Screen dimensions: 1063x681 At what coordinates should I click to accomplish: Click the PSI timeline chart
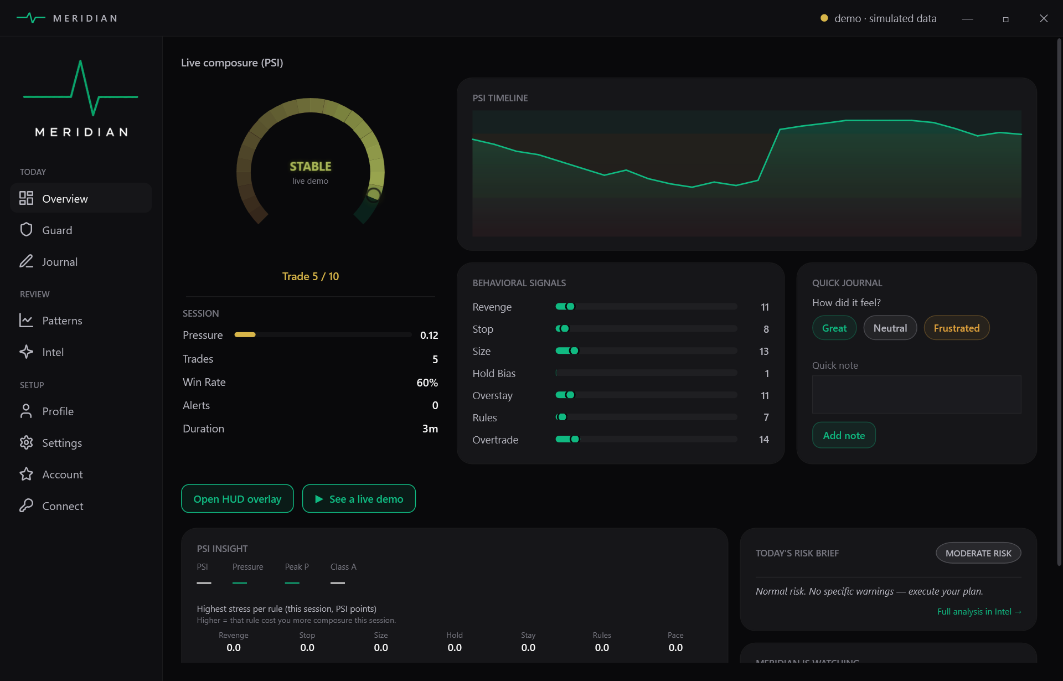pos(746,173)
